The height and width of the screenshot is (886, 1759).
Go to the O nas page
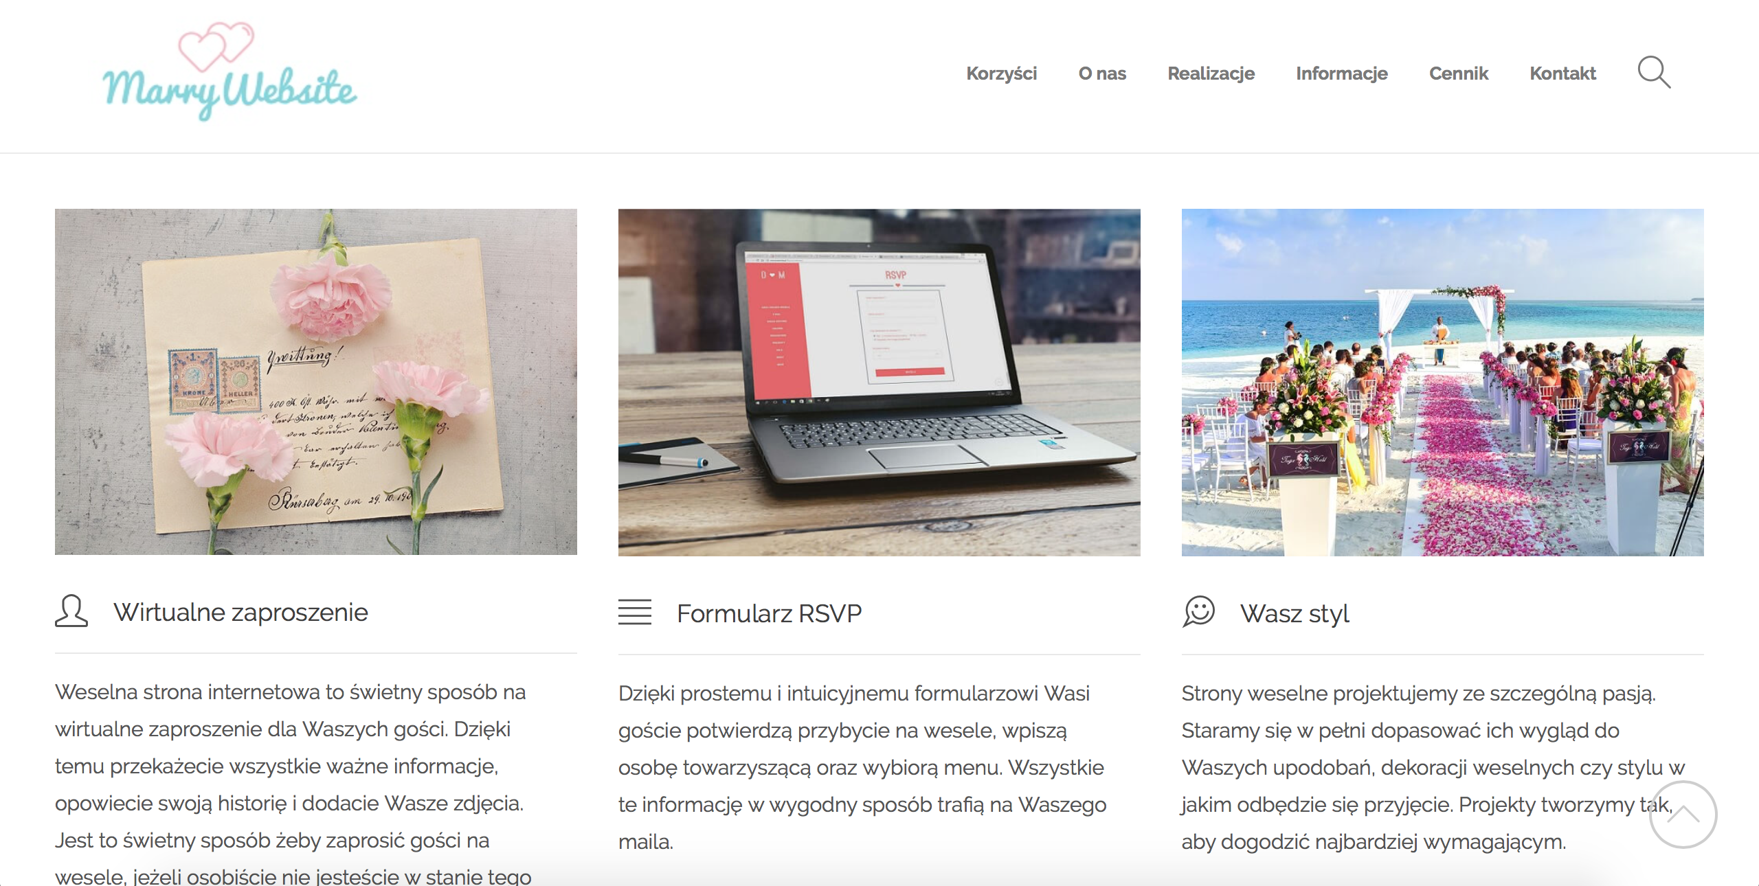1102,73
